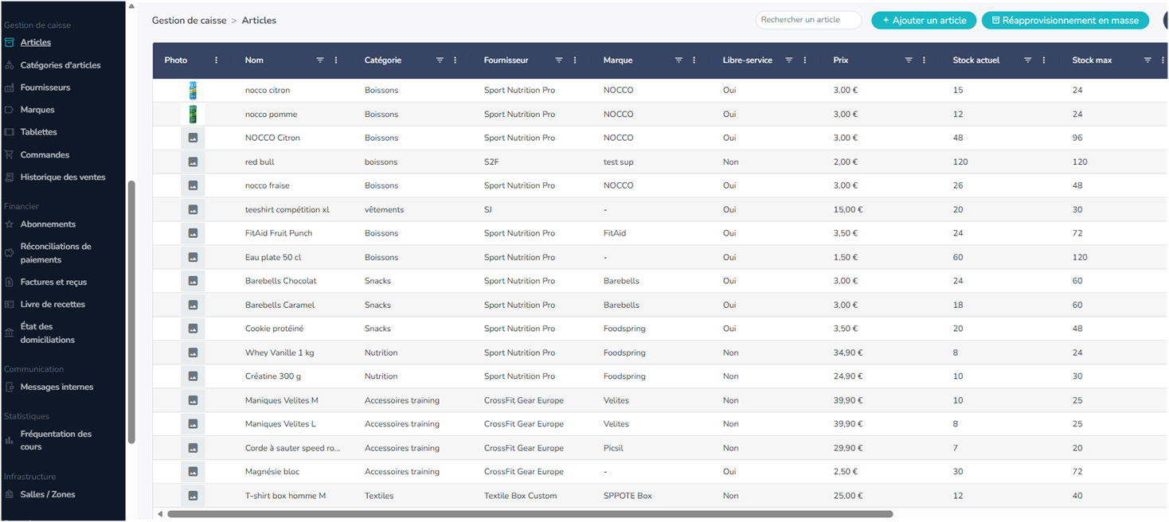Open Commandes sidebar item

tap(45, 155)
